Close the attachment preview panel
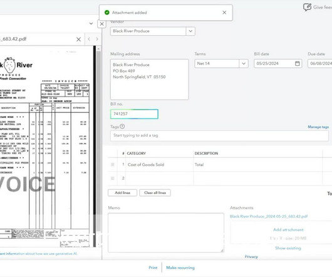The width and height of the screenshot is (332, 277). point(102,24)
